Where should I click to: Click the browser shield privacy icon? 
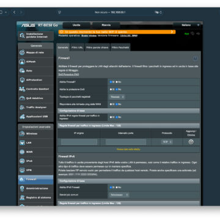coord(59,12)
